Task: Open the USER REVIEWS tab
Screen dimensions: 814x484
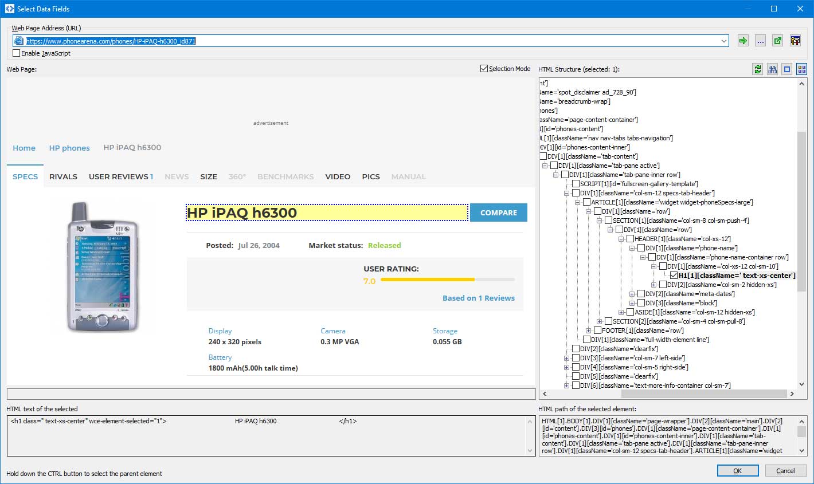Action: (121, 176)
